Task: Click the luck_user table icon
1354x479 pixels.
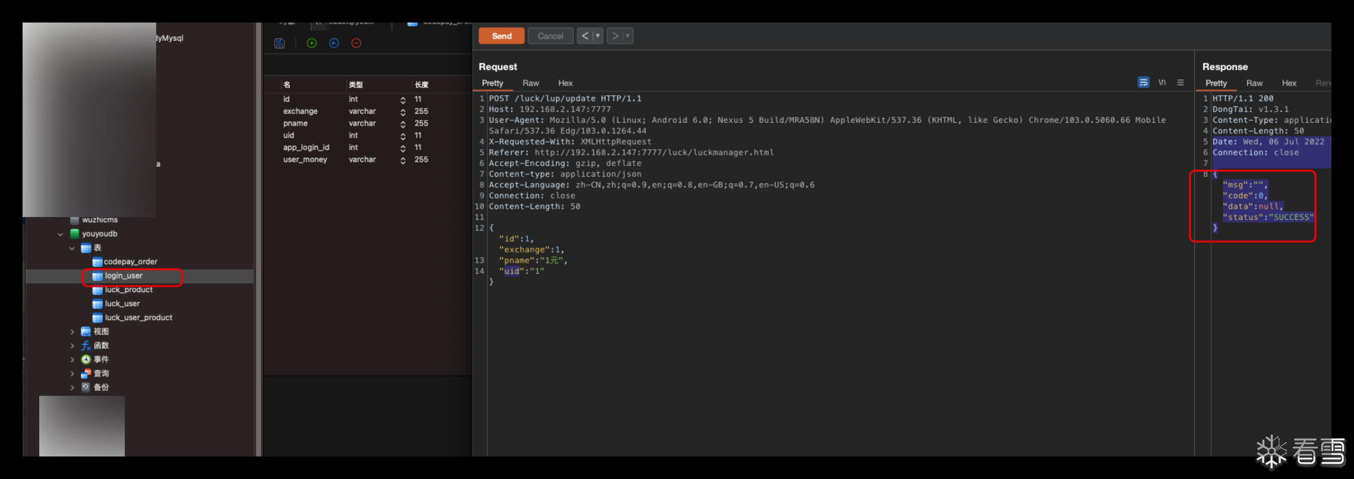Action: tap(97, 304)
